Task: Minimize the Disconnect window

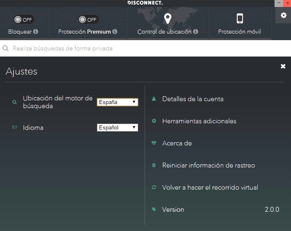Action: click(x=279, y=3)
